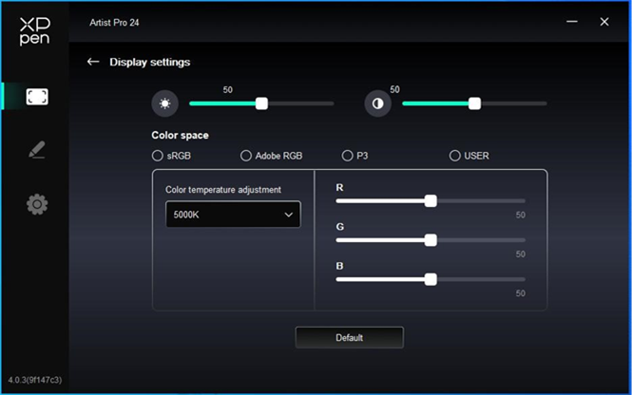Open the gear settings sidebar icon
This screenshot has height=395, width=632.
tap(37, 203)
